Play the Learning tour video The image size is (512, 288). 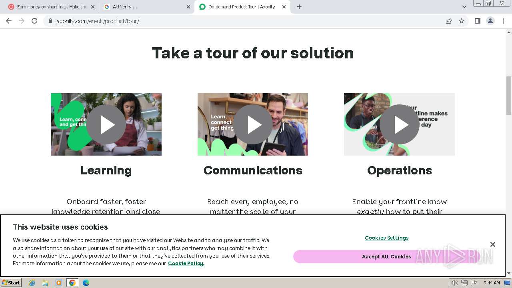pos(106,124)
